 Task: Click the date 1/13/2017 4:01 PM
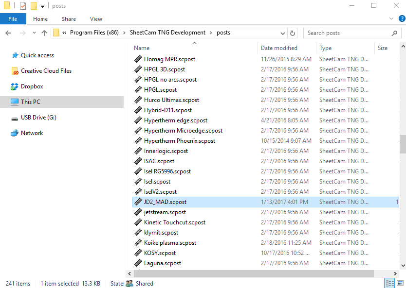tap(284, 202)
